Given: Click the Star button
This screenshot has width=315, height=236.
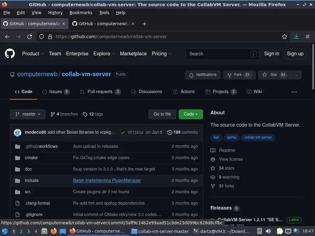Looking at the screenshot, I should pyautogui.click(x=275, y=75).
